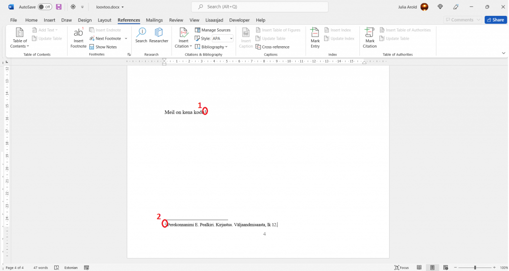509x271 pixels.
Task: Open the Comments button dropdown arrow
Action: 478,20
